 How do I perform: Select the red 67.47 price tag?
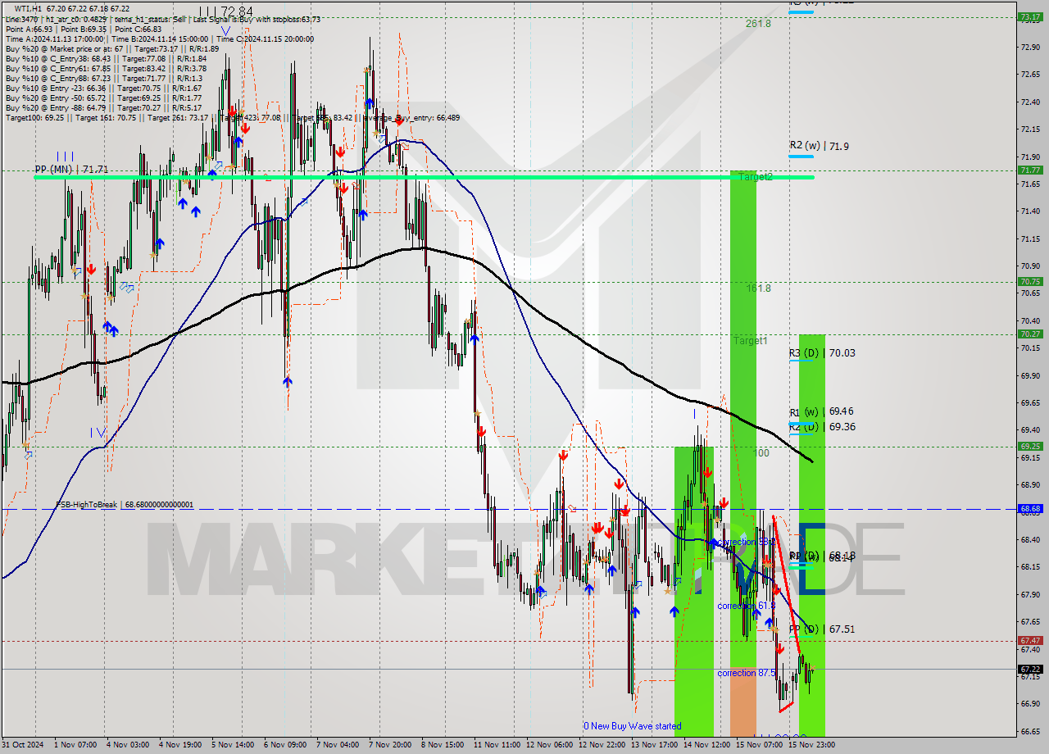(1029, 640)
